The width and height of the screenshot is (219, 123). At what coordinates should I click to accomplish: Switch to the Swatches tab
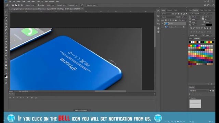(197, 39)
